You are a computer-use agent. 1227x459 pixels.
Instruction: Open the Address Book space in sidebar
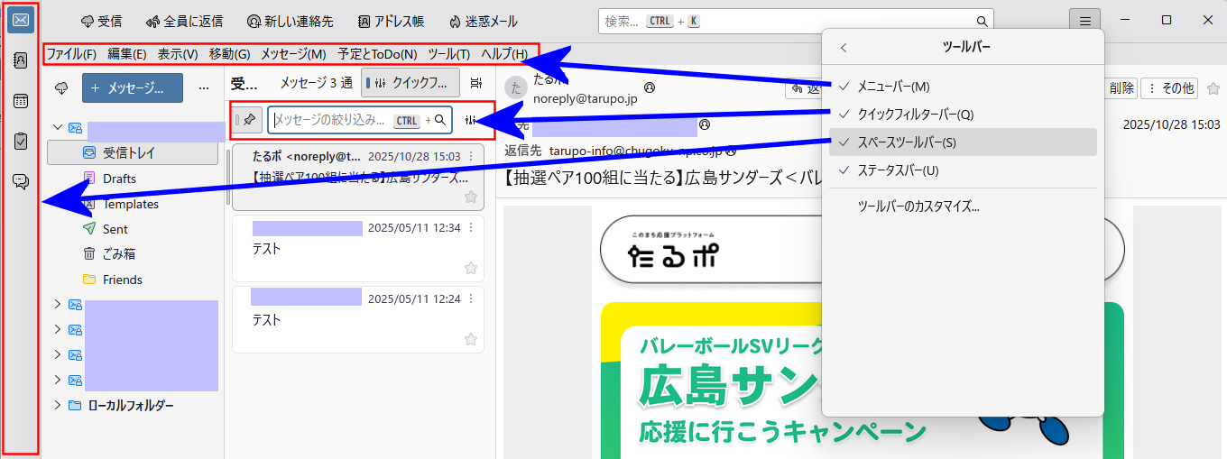(x=21, y=60)
